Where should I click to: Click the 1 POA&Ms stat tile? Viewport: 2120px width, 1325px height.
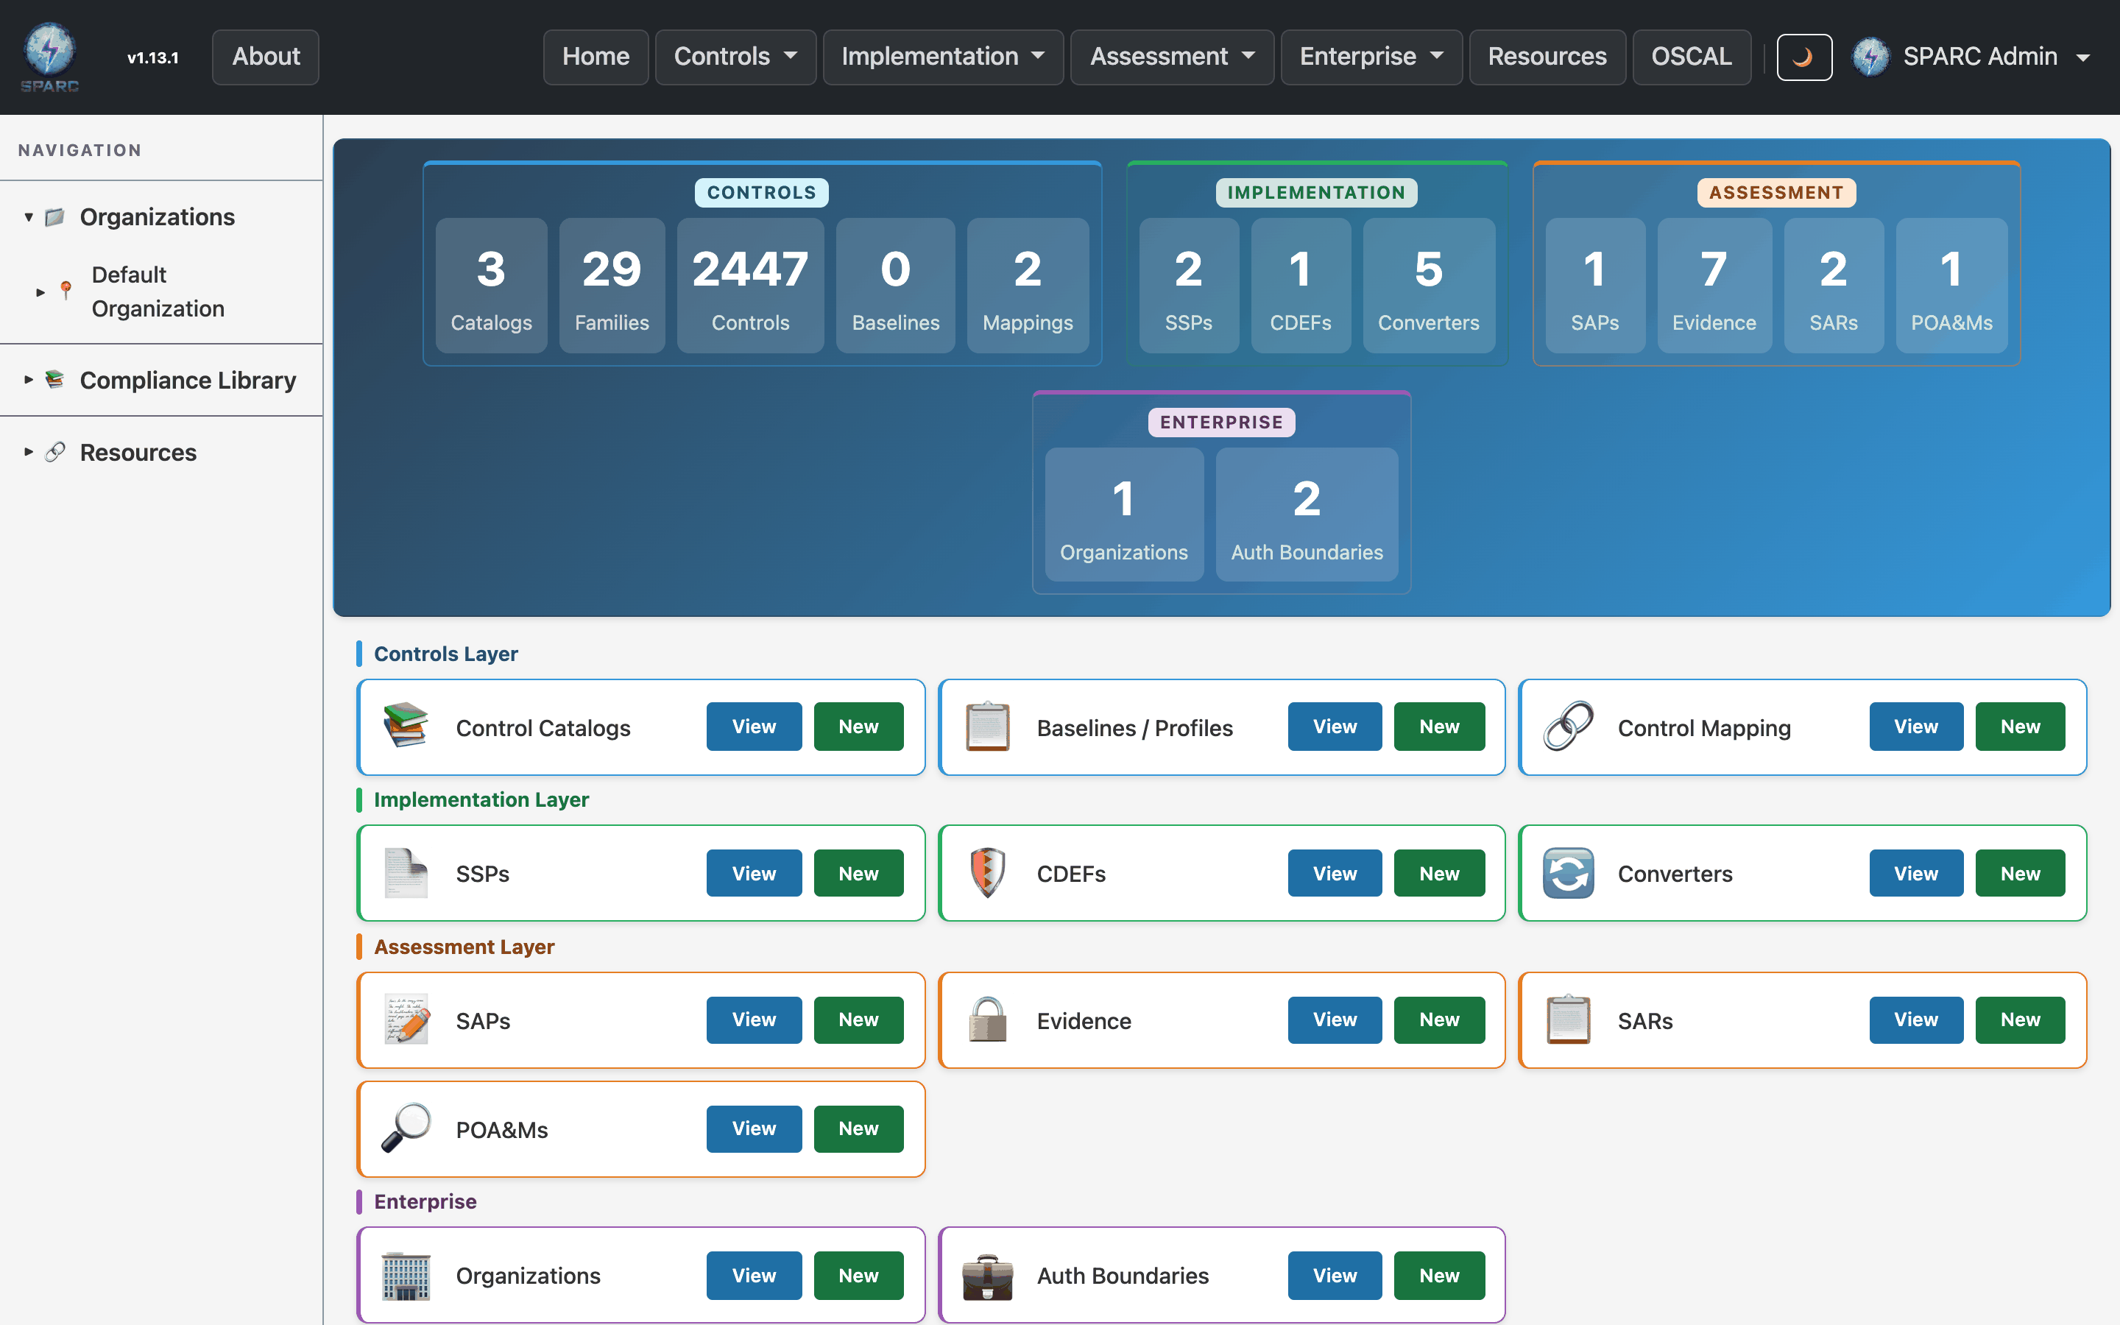[x=1952, y=286]
